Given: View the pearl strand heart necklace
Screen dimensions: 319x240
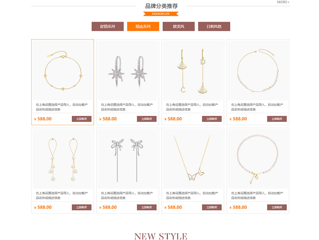Looking at the screenshot, I should tap(258, 159).
